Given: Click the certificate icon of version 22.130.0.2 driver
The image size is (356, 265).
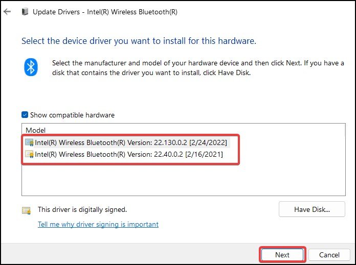Looking at the screenshot, I should coord(29,142).
